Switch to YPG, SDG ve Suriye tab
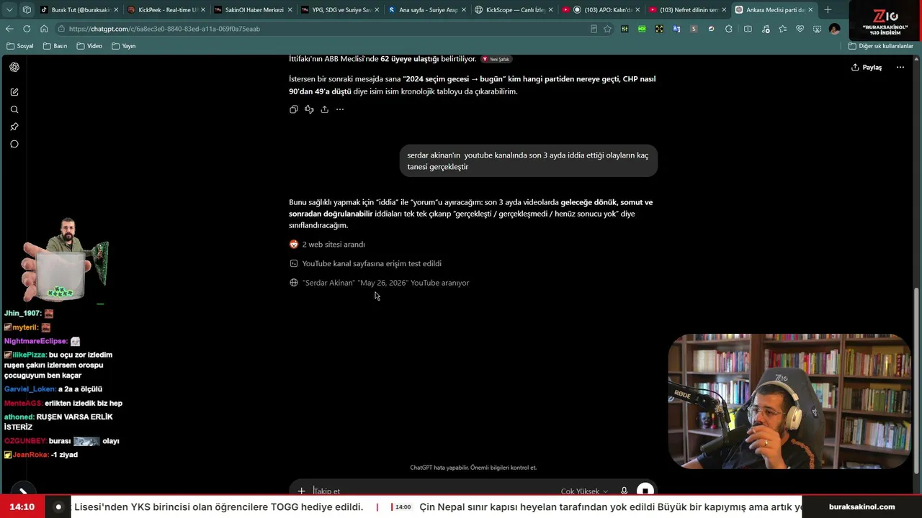This screenshot has width=922, height=518. (x=339, y=10)
